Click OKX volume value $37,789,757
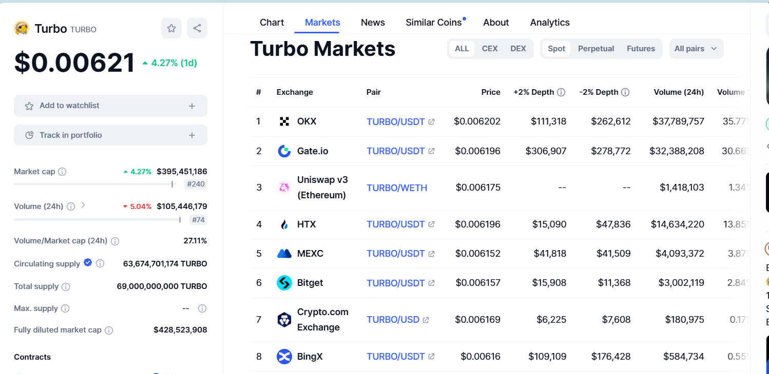 [678, 121]
